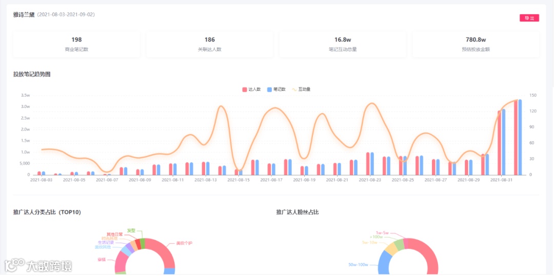Screen dimensions: 554x276
Task: Click the 3.5w left axis value
Action: point(26,95)
